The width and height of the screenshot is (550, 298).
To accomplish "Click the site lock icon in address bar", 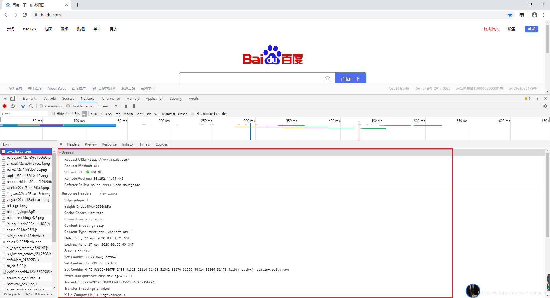I will coord(36,15).
